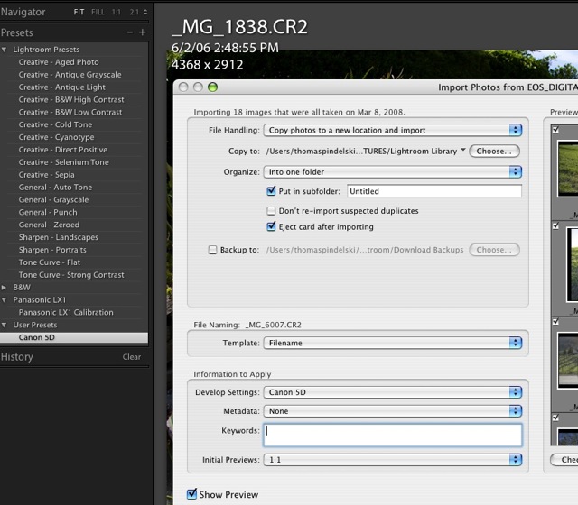Apply Creative - Cold Tone preset
Viewport: 578px width, 505px height.
click(x=55, y=124)
